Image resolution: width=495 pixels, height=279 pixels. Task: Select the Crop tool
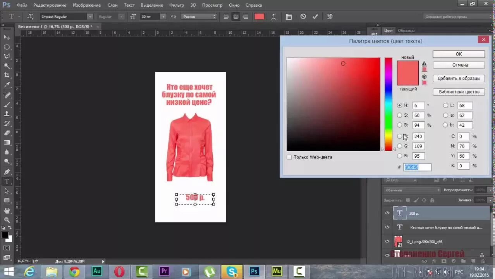pos(7,76)
